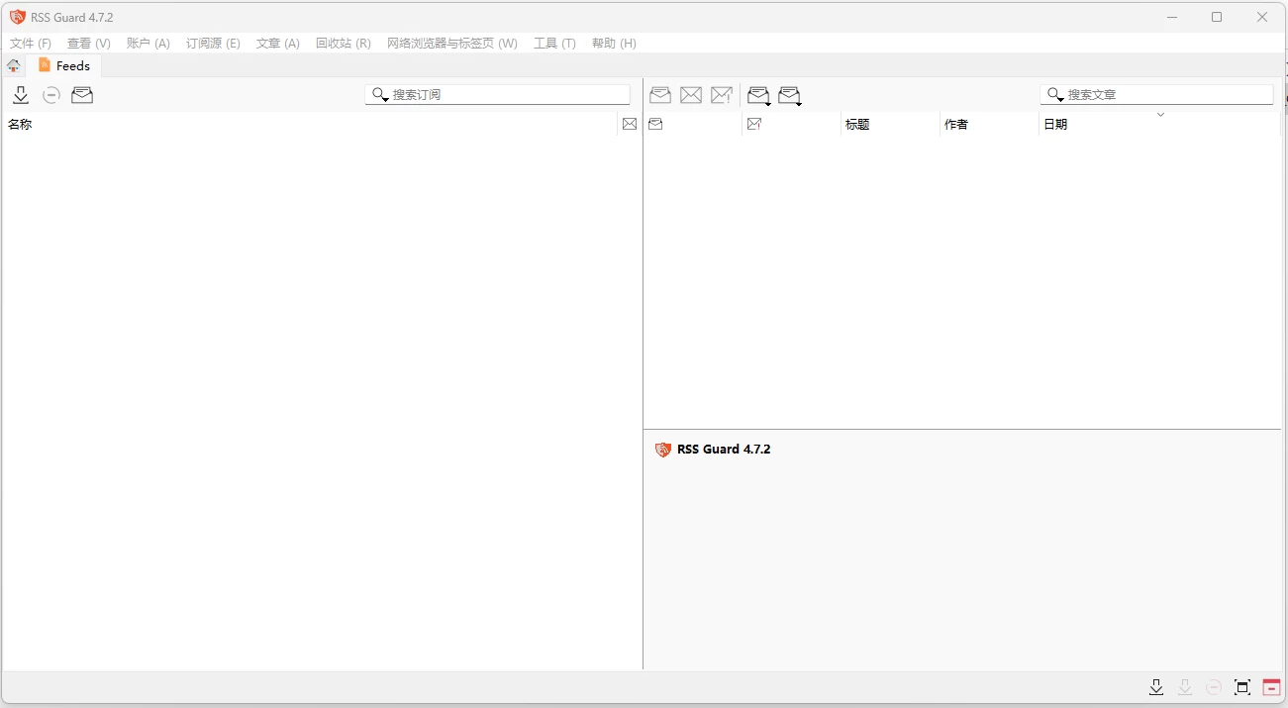Mark article as read using envelope toolbar icon
This screenshot has height=708, width=1288.
coord(660,95)
